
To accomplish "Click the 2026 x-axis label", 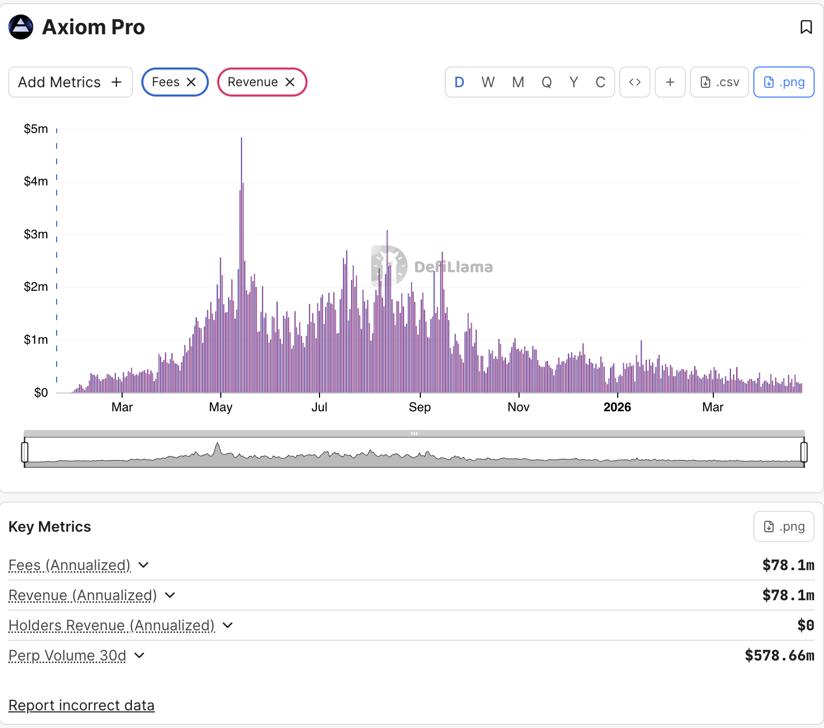I will pos(617,407).
